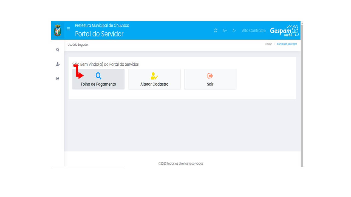351x197 pixels.
Task: Go to the Home breadcrumb link
Action: [x=268, y=44]
